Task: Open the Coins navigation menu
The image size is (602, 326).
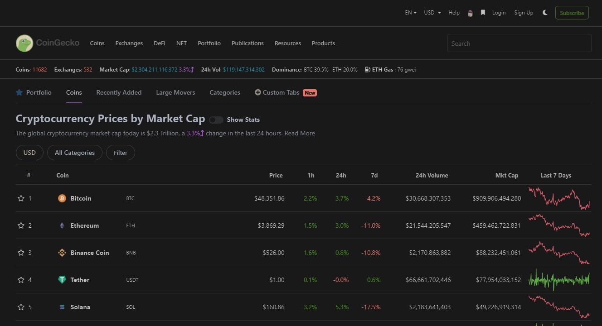Action: pyautogui.click(x=97, y=43)
